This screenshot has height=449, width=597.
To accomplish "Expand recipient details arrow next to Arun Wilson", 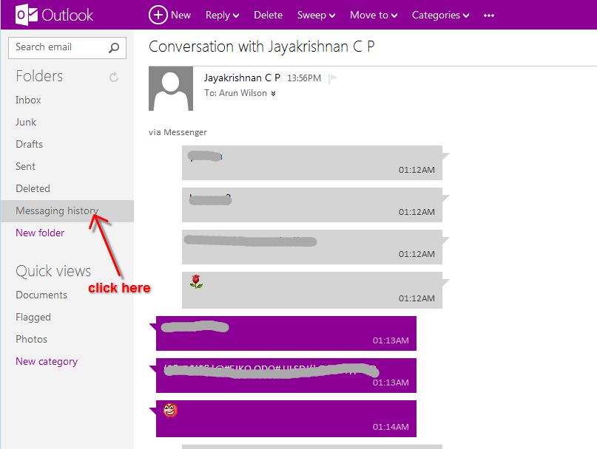I will [273, 94].
